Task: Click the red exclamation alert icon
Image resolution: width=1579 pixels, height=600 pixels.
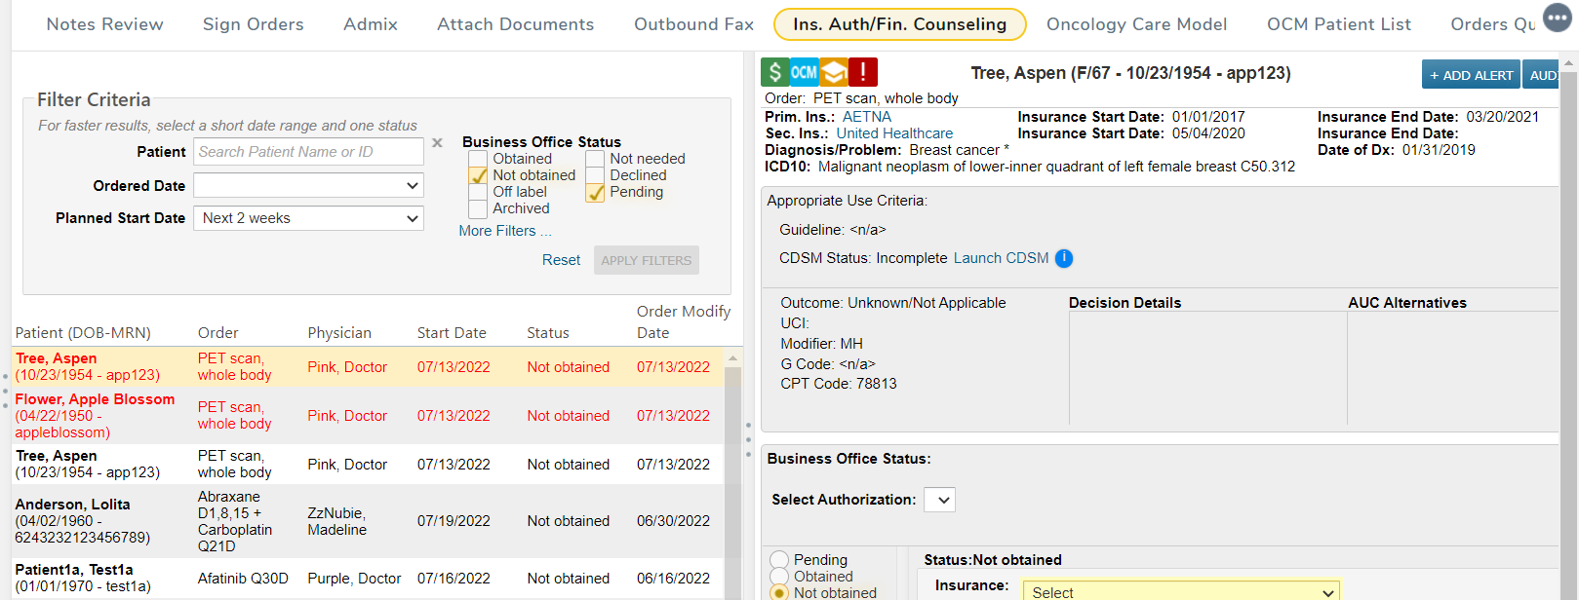Action: tap(863, 72)
